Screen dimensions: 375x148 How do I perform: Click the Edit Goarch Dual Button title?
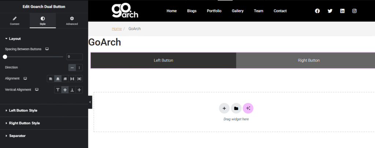[44, 7]
